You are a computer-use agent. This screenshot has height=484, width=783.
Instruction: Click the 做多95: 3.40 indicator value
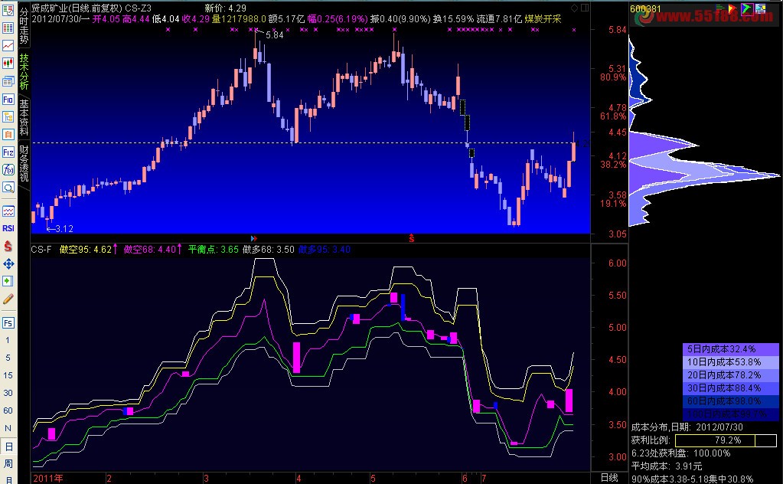(x=325, y=249)
